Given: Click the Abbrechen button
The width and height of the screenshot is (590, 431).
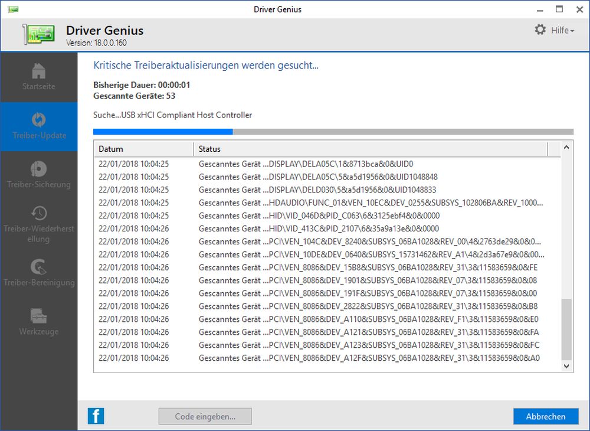Looking at the screenshot, I should pos(545,416).
